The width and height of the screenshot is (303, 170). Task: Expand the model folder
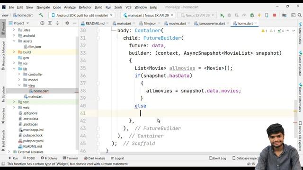click(x=19, y=80)
